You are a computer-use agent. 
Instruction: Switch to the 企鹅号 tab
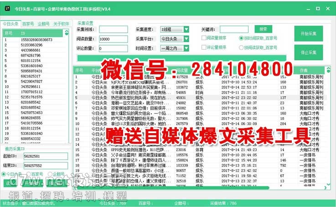(43, 24)
